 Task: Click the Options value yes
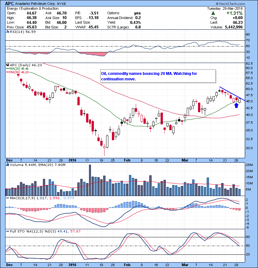137,13
